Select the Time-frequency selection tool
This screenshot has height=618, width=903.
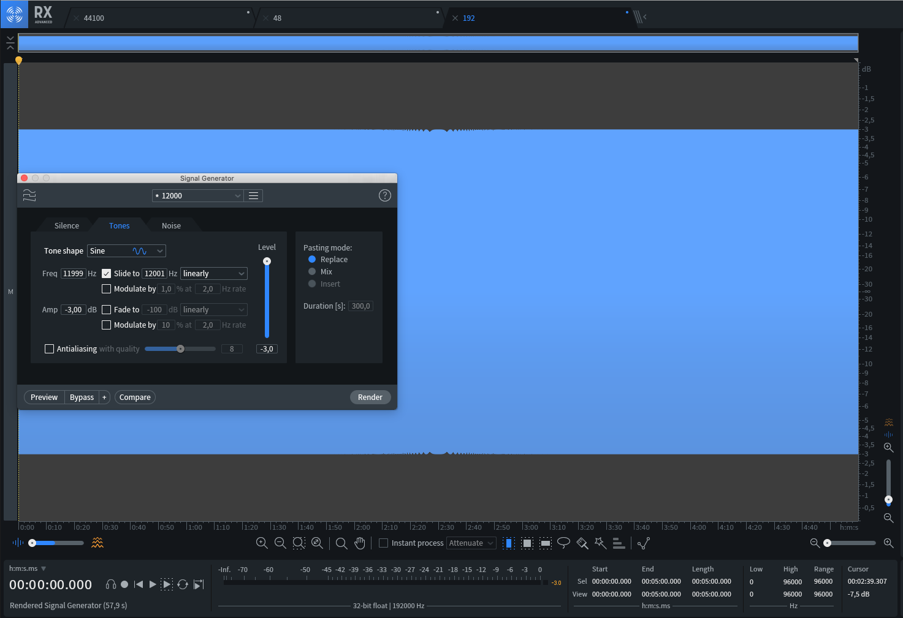pos(527,543)
